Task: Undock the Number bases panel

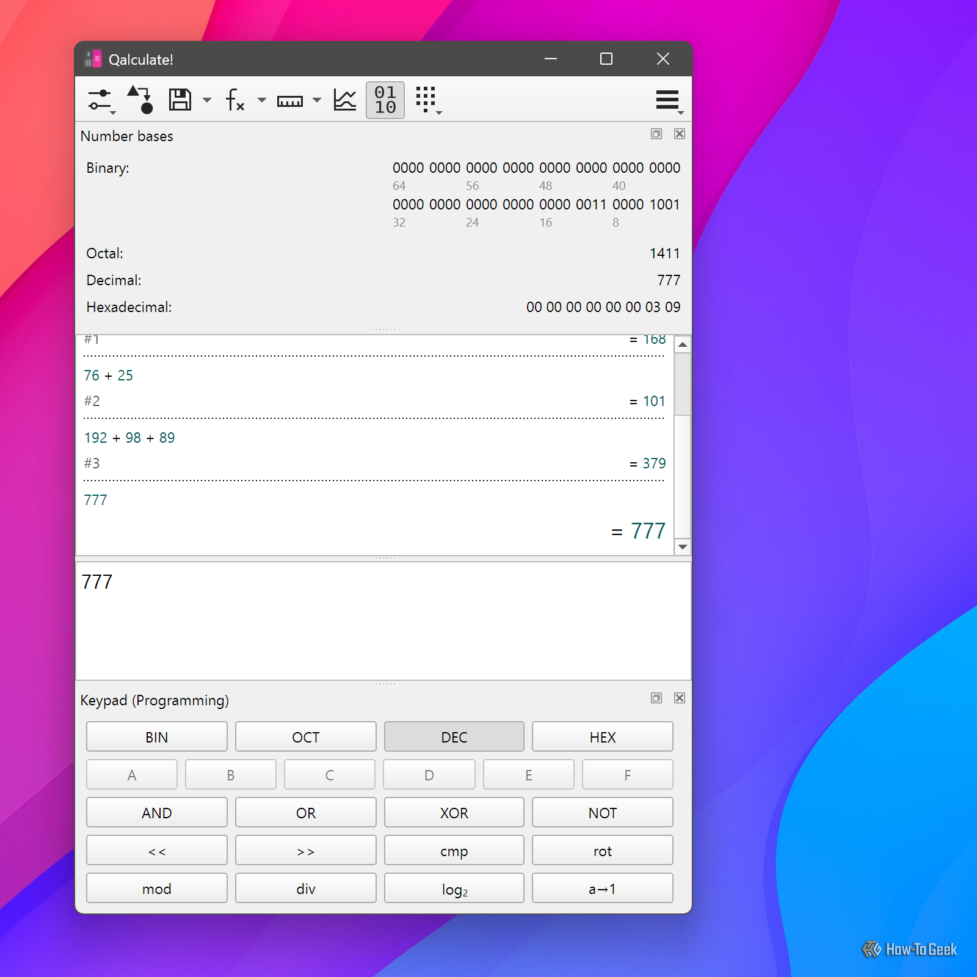Action: pyautogui.click(x=656, y=134)
